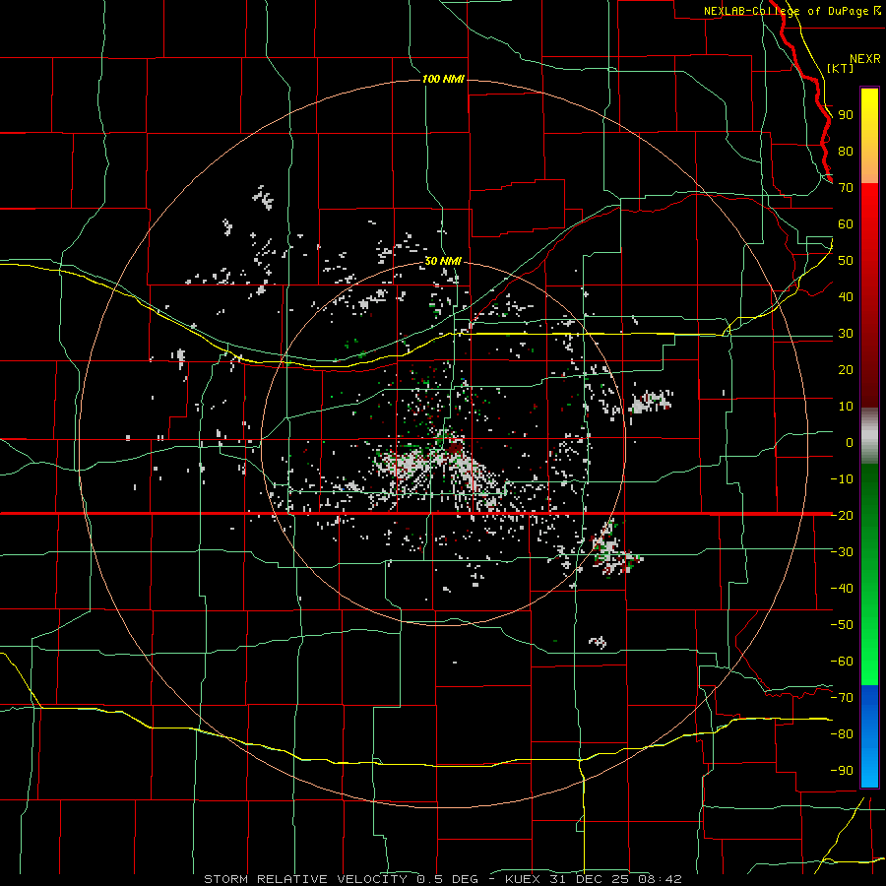This screenshot has height=886, width=886.
Task: Click the -80 label on the velocity scale
Action: click(x=842, y=734)
